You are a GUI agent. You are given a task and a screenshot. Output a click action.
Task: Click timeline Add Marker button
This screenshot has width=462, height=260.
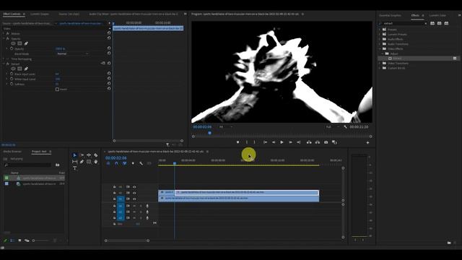[x=133, y=163]
